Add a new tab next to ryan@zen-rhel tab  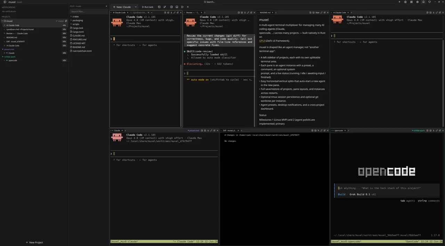[x=152, y=13]
